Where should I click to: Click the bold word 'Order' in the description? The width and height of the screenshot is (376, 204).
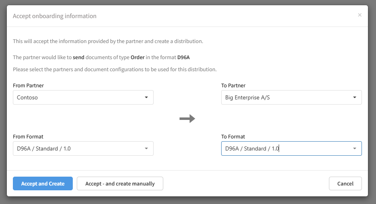(x=138, y=57)
